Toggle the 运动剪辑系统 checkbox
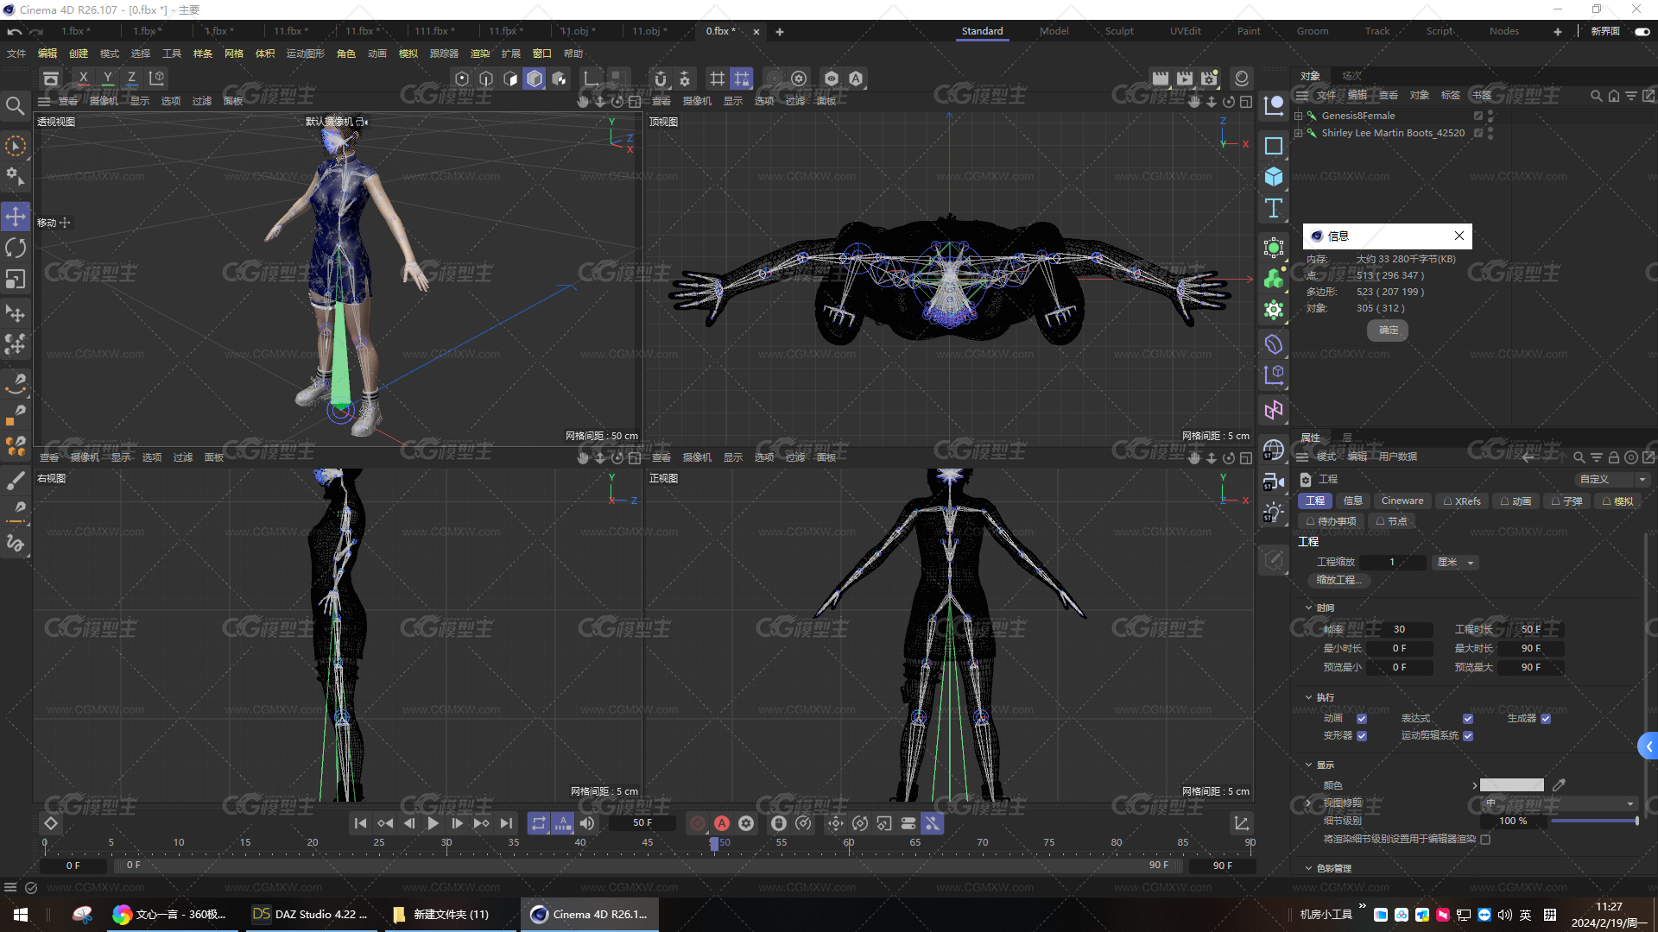 [1468, 736]
